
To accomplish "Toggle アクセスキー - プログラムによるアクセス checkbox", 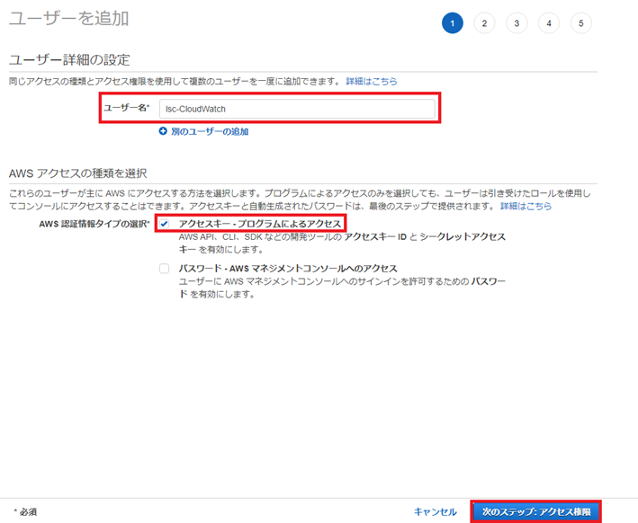I will (165, 224).
